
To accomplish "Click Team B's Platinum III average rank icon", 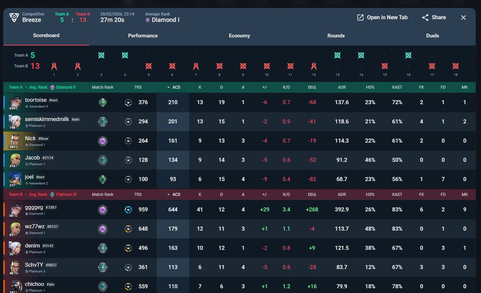I will coord(52,194).
